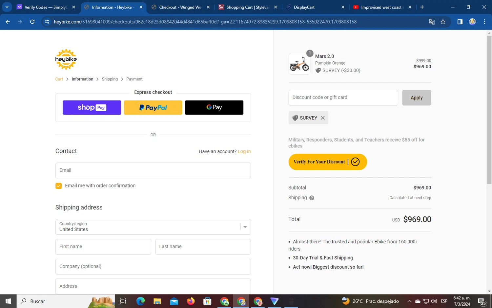The width and height of the screenshot is (492, 308).
Task: Pay with Google Pay button
Action: (x=214, y=108)
